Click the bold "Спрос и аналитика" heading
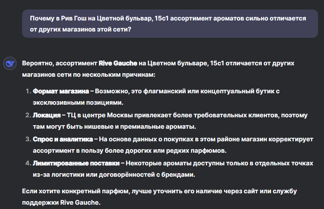324x209 pixels. tap(63, 139)
